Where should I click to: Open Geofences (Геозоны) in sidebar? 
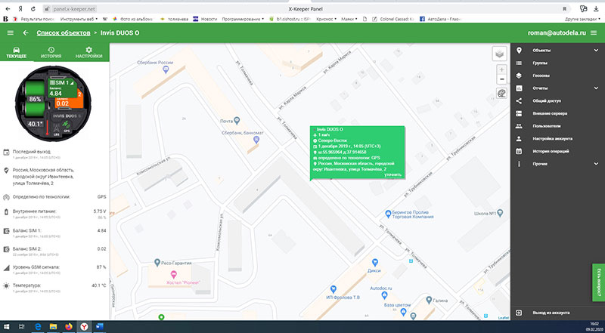pos(541,76)
